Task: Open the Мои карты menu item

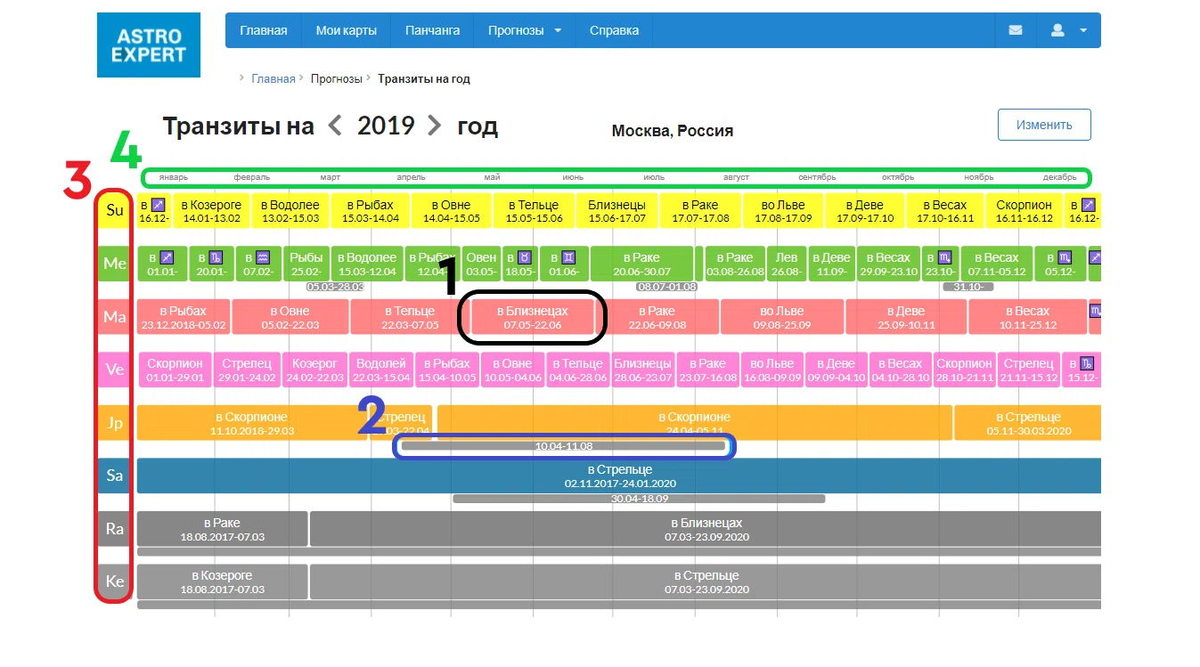Action: point(347,30)
